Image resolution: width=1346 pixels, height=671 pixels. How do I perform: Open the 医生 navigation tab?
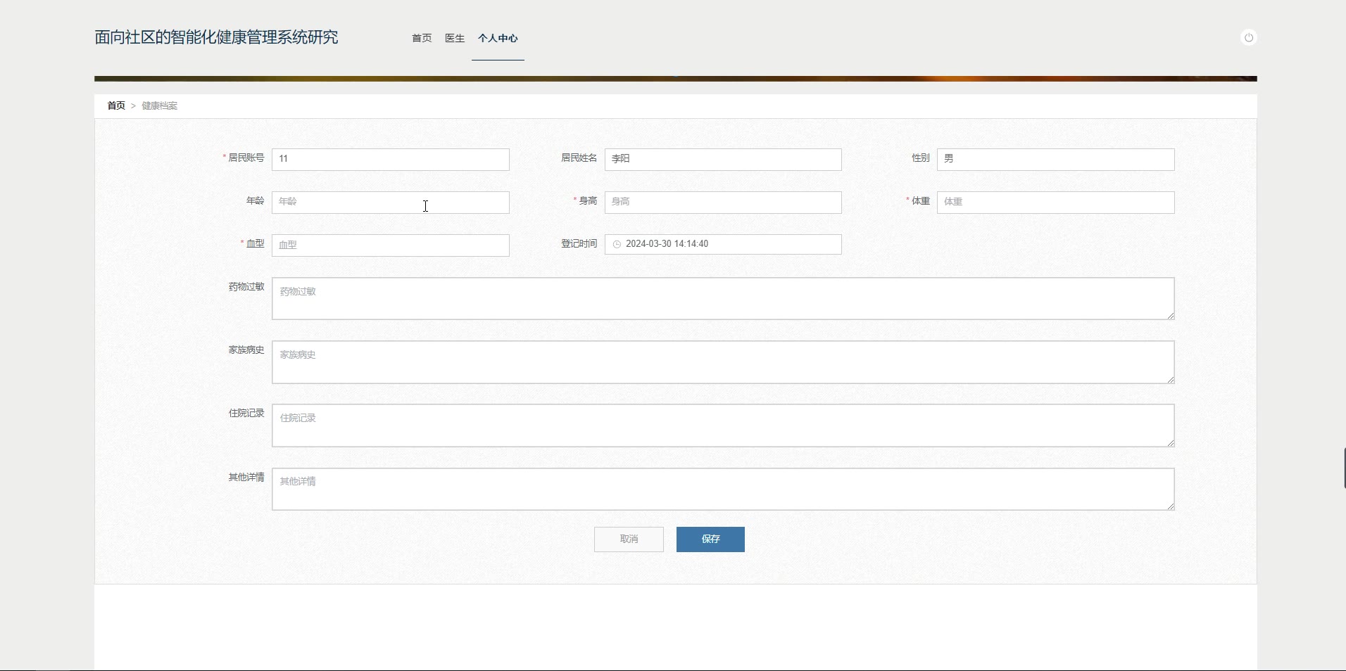click(455, 38)
